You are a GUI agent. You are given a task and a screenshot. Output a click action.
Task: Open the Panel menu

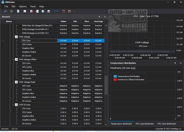pos(33,6)
